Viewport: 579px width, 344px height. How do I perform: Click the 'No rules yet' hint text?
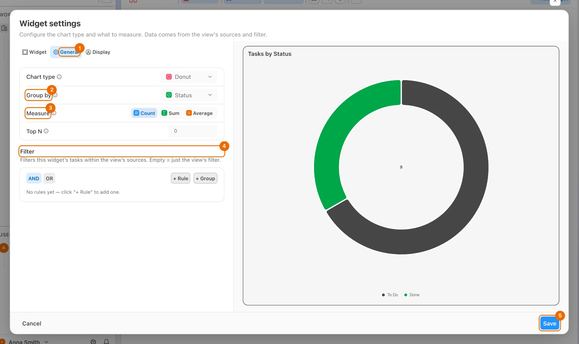73,192
